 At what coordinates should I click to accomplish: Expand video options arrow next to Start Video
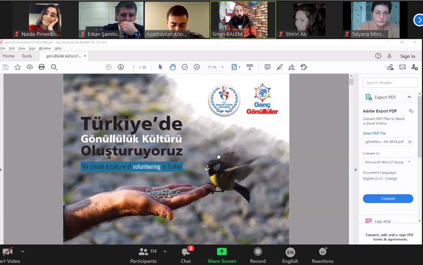pos(22,252)
